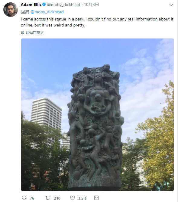Screen dimensions: 178x202
Task: Click the @moby_dickhead handle next to name
Action: click(x=63, y=5)
